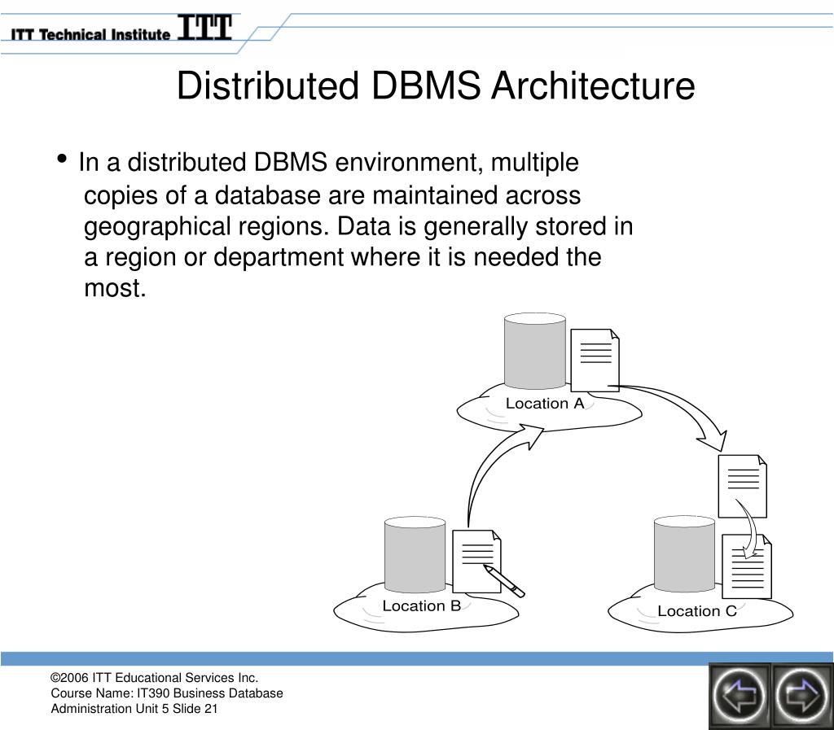
Task: Click the line "a region or department where"
Action: 343,257
